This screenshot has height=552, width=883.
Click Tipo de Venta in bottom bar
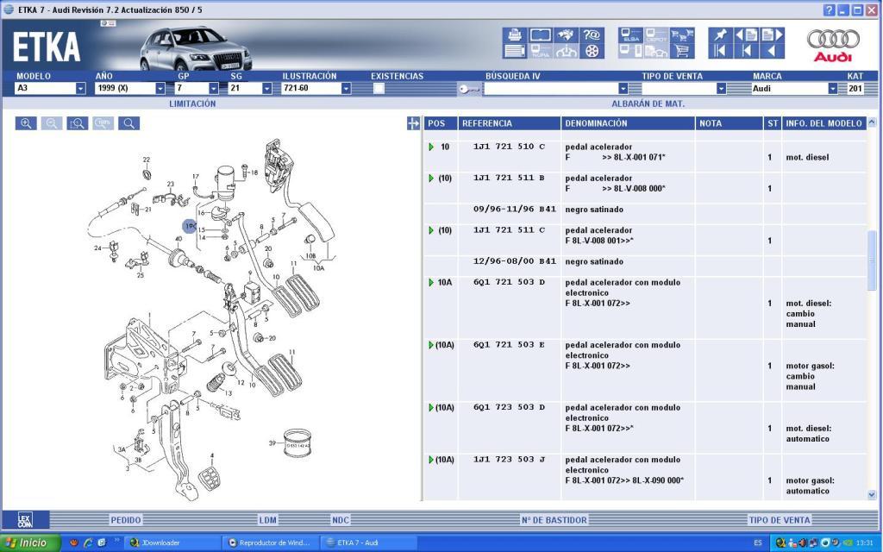pyautogui.click(x=780, y=520)
